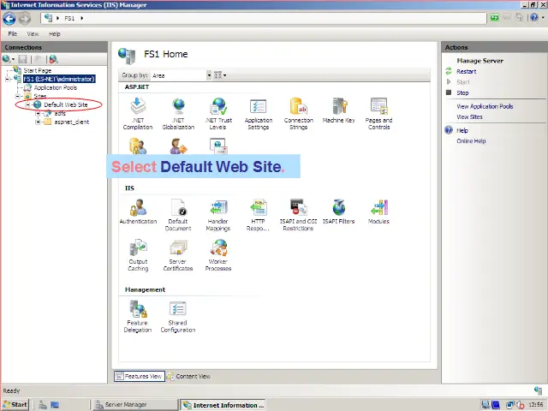Collapse the FS1 server node
The height and width of the screenshot is (411, 548).
click(x=8, y=79)
